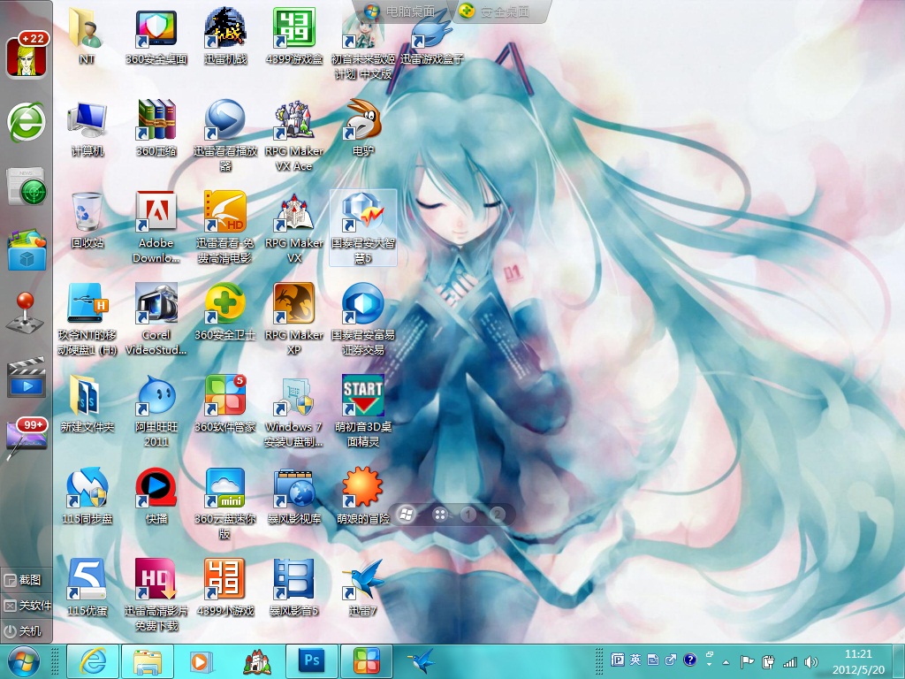
Task: Open the 阿里旺旺2011 shortcut
Action: 156,411
